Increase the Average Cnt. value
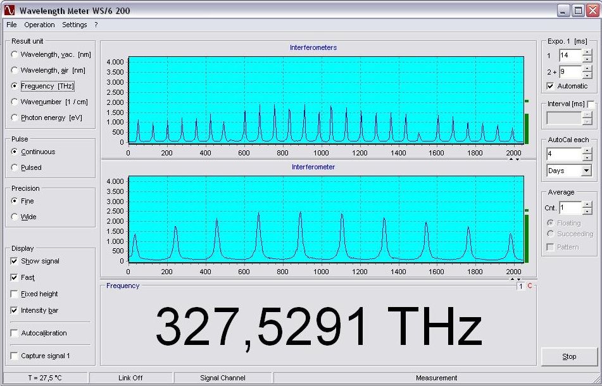 (587, 204)
